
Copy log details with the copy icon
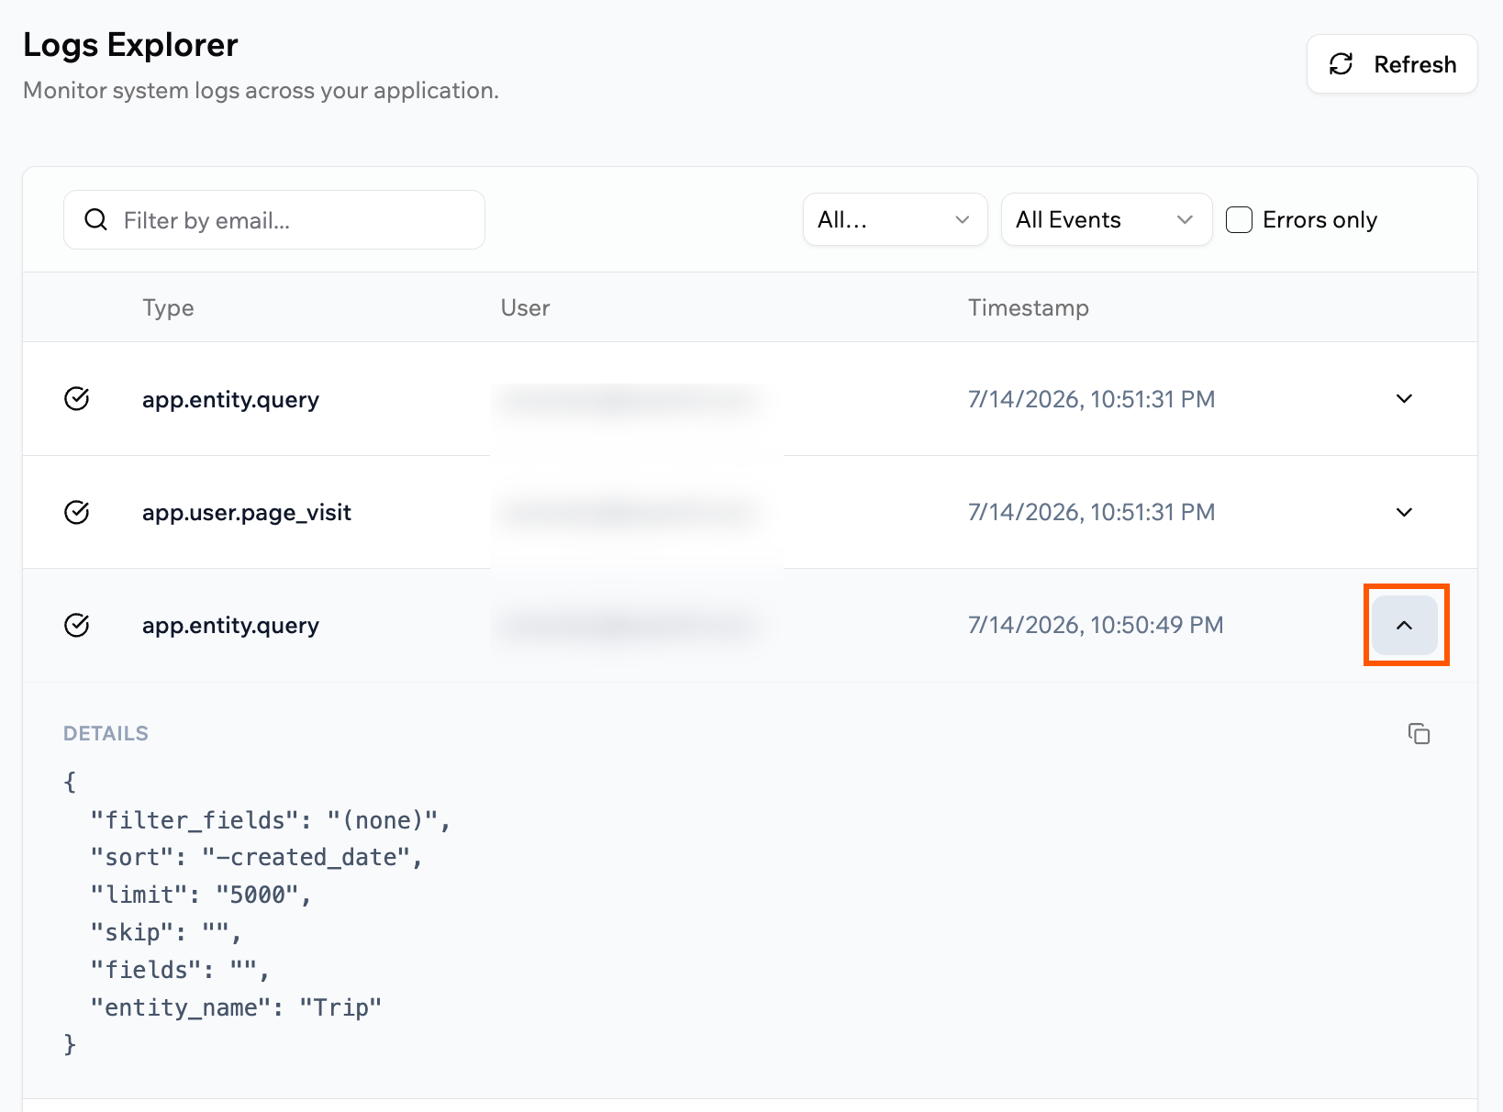(x=1419, y=734)
